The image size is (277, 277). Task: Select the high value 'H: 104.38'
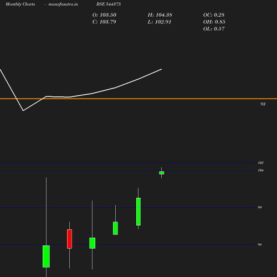tap(160, 15)
